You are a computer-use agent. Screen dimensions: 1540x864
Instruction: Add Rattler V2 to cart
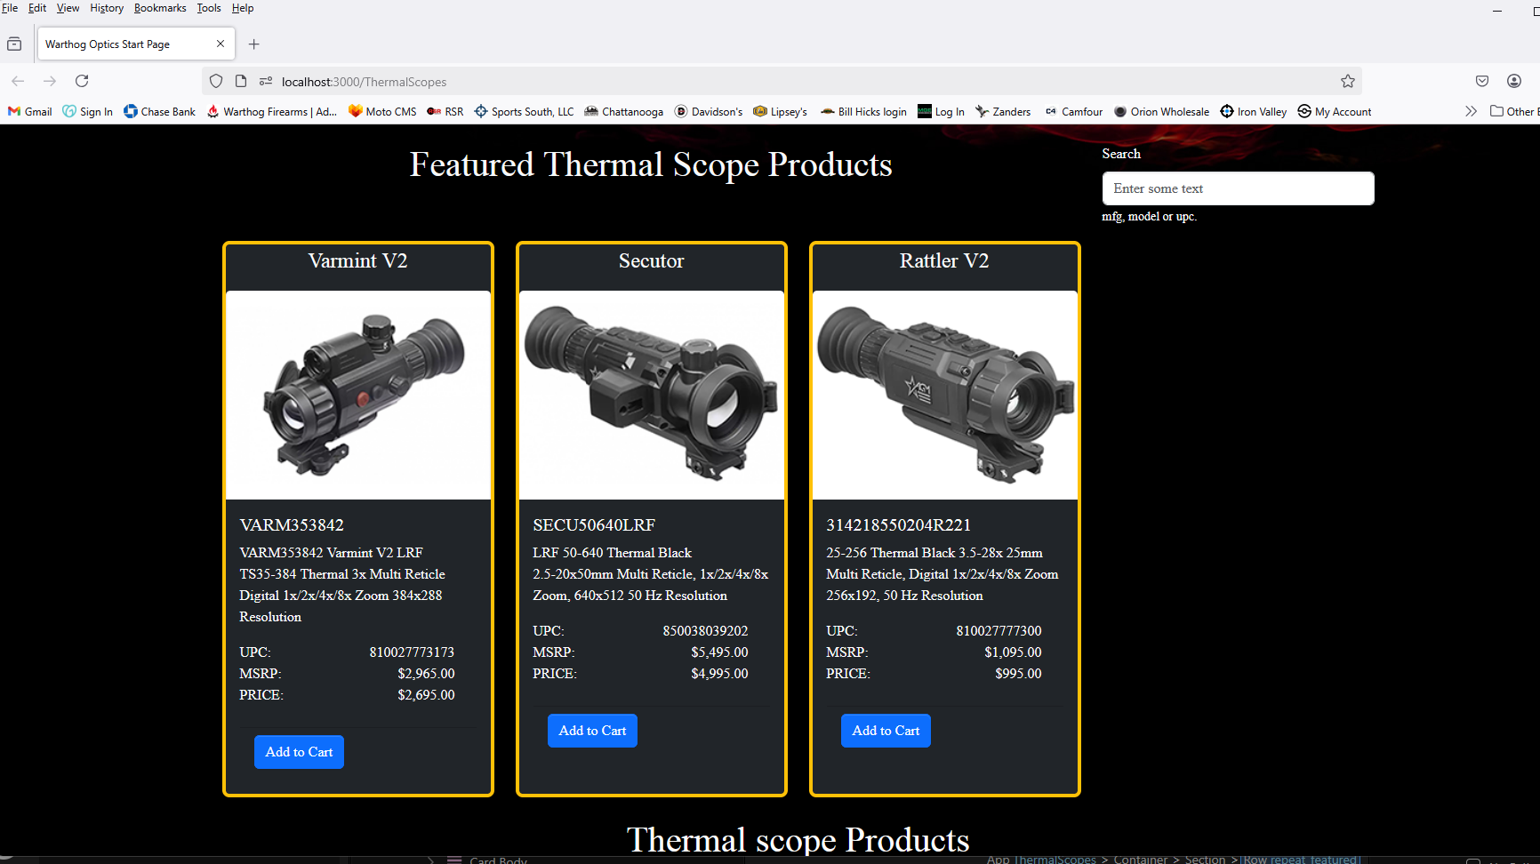886,731
